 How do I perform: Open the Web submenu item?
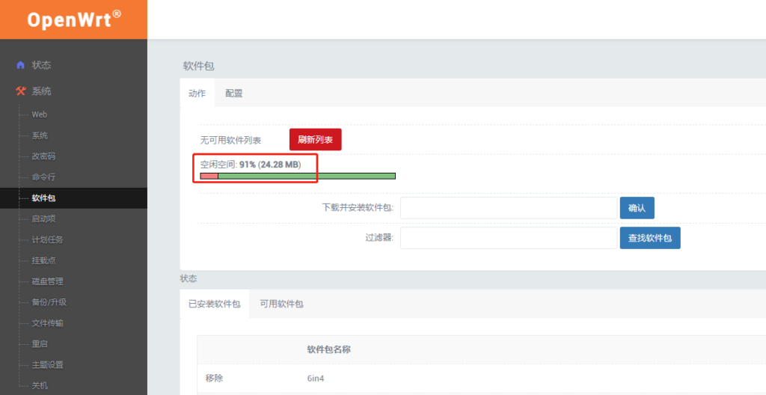[39, 114]
